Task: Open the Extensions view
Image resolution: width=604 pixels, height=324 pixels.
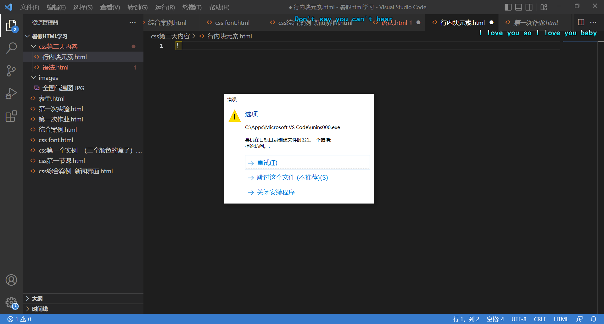Action: pyautogui.click(x=11, y=116)
